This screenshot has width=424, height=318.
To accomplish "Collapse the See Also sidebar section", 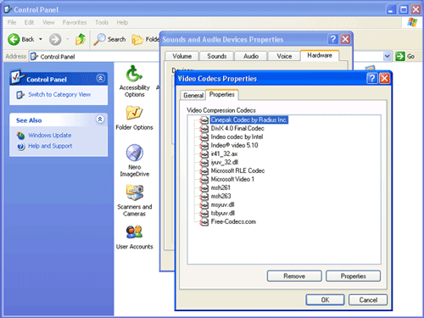I will (x=100, y=119).
